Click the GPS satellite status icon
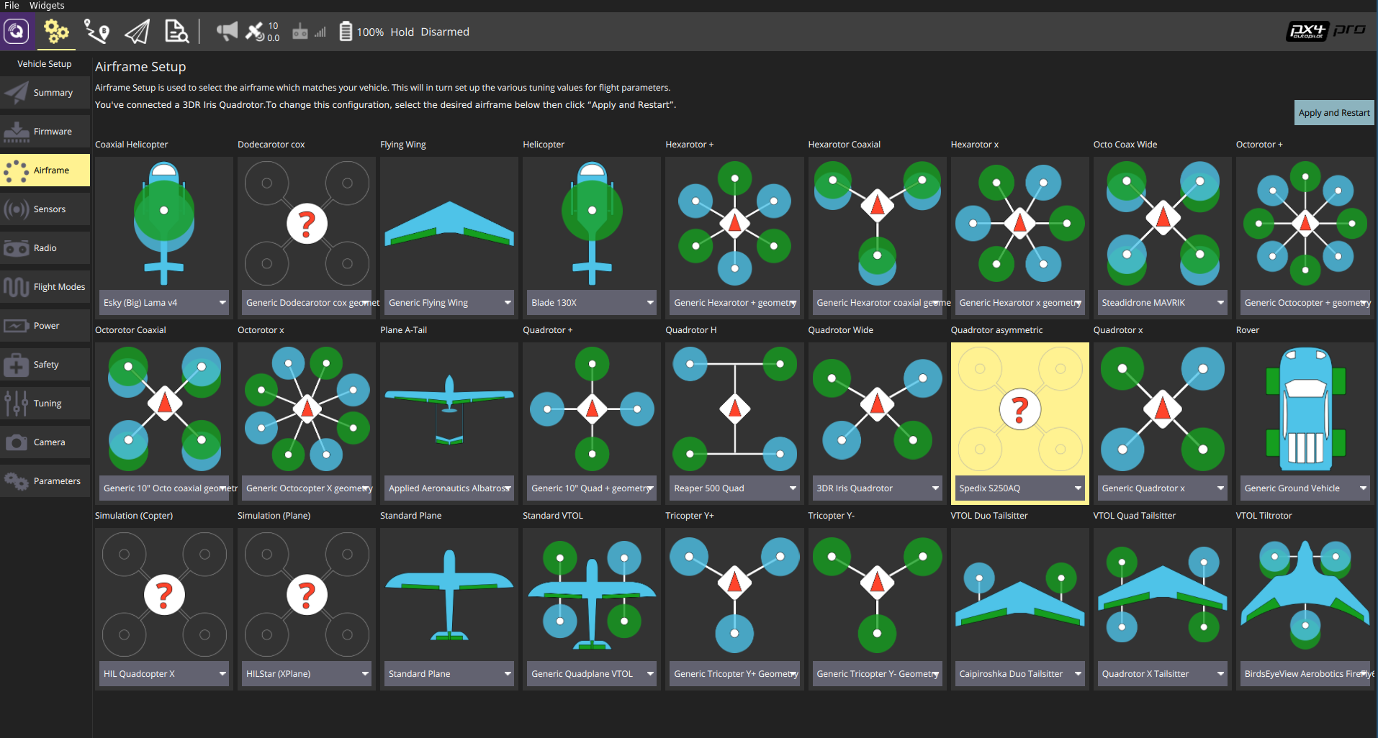1378x738 pixels. coord(256,32)
